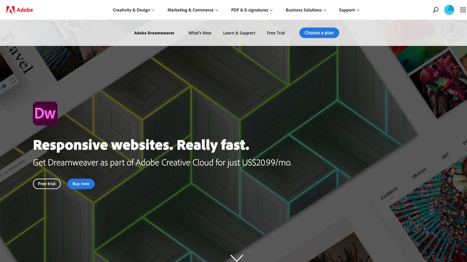Click the Responsive websites hero banner
Image resolution: width=467 pixels, height=262 pixels.
(141, 145)
